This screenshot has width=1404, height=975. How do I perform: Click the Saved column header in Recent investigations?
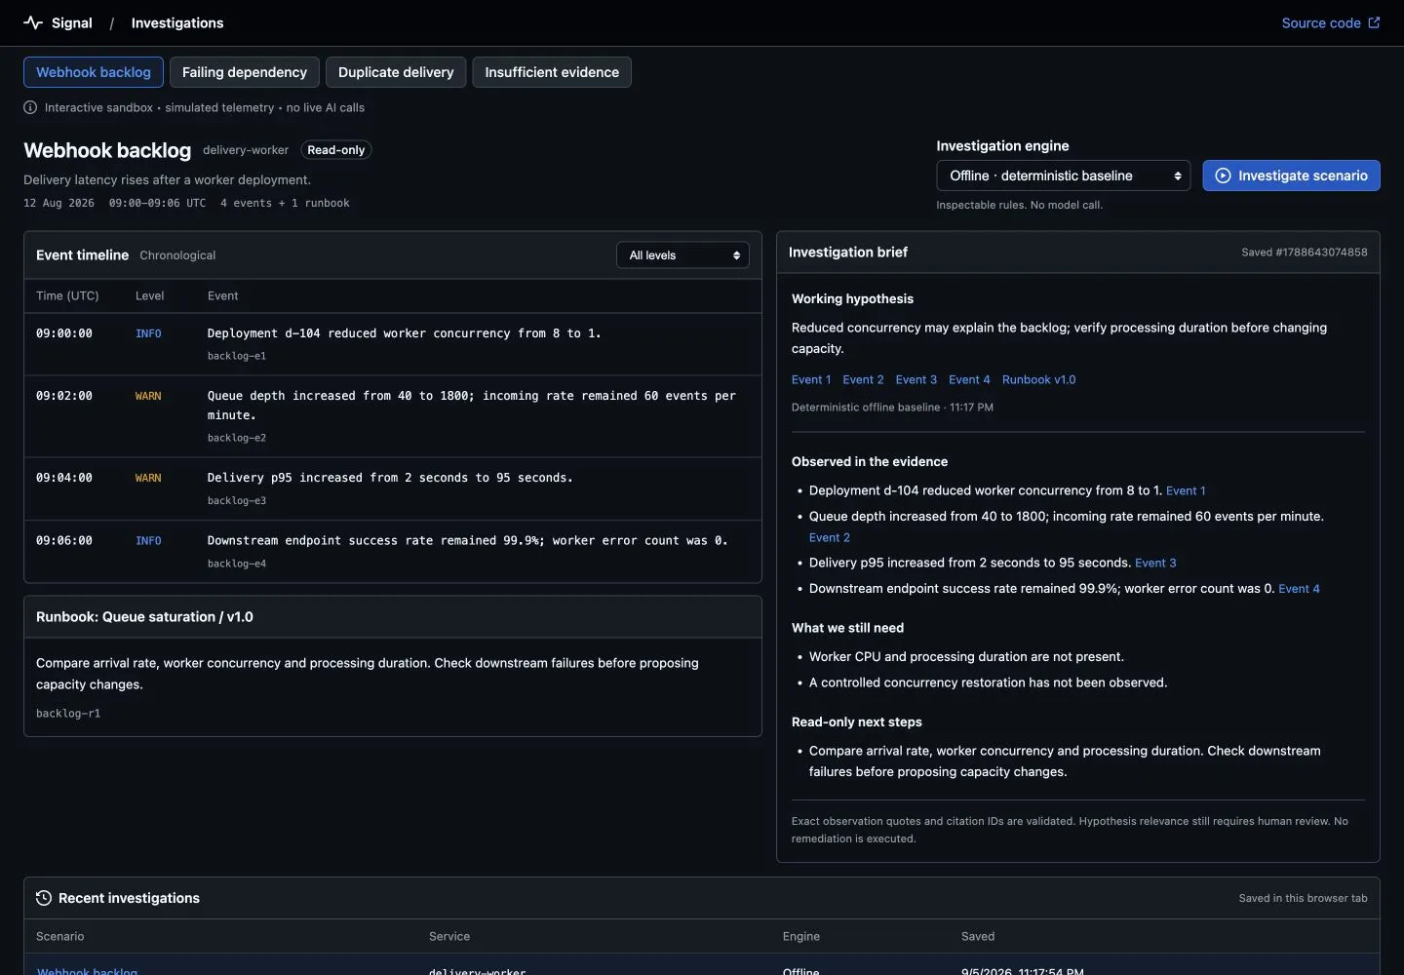click(978, 936)
